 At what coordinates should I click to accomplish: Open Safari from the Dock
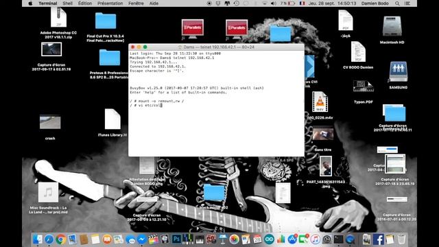pos(49,239)
